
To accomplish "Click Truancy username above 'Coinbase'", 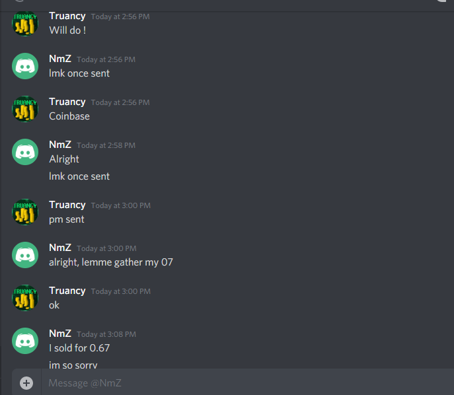I will [67, 102].
